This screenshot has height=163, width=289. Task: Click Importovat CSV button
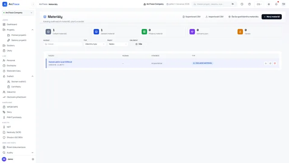[214, 17]
